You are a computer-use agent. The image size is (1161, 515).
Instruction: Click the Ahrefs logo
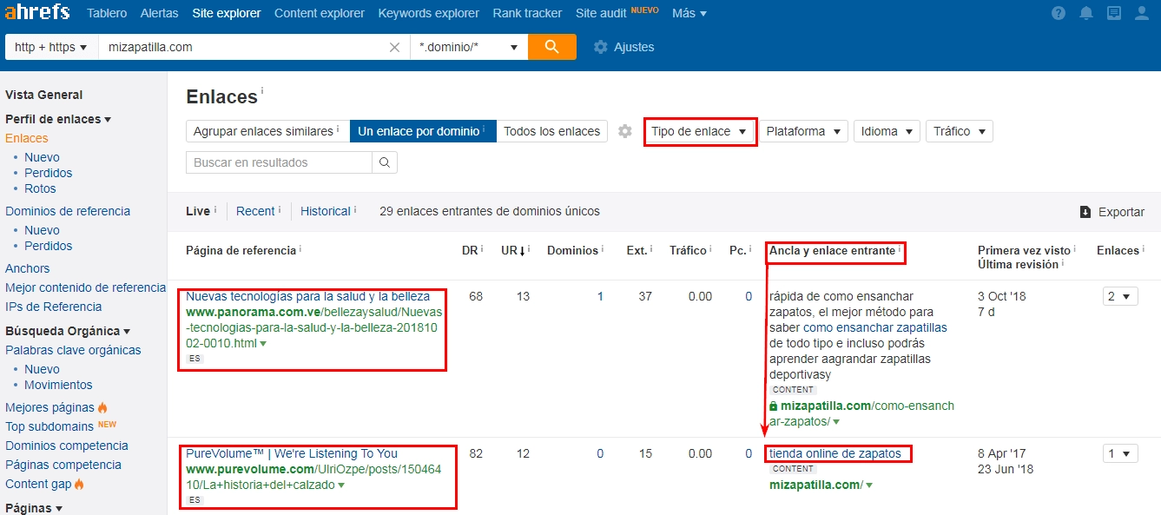click(39, 13)
